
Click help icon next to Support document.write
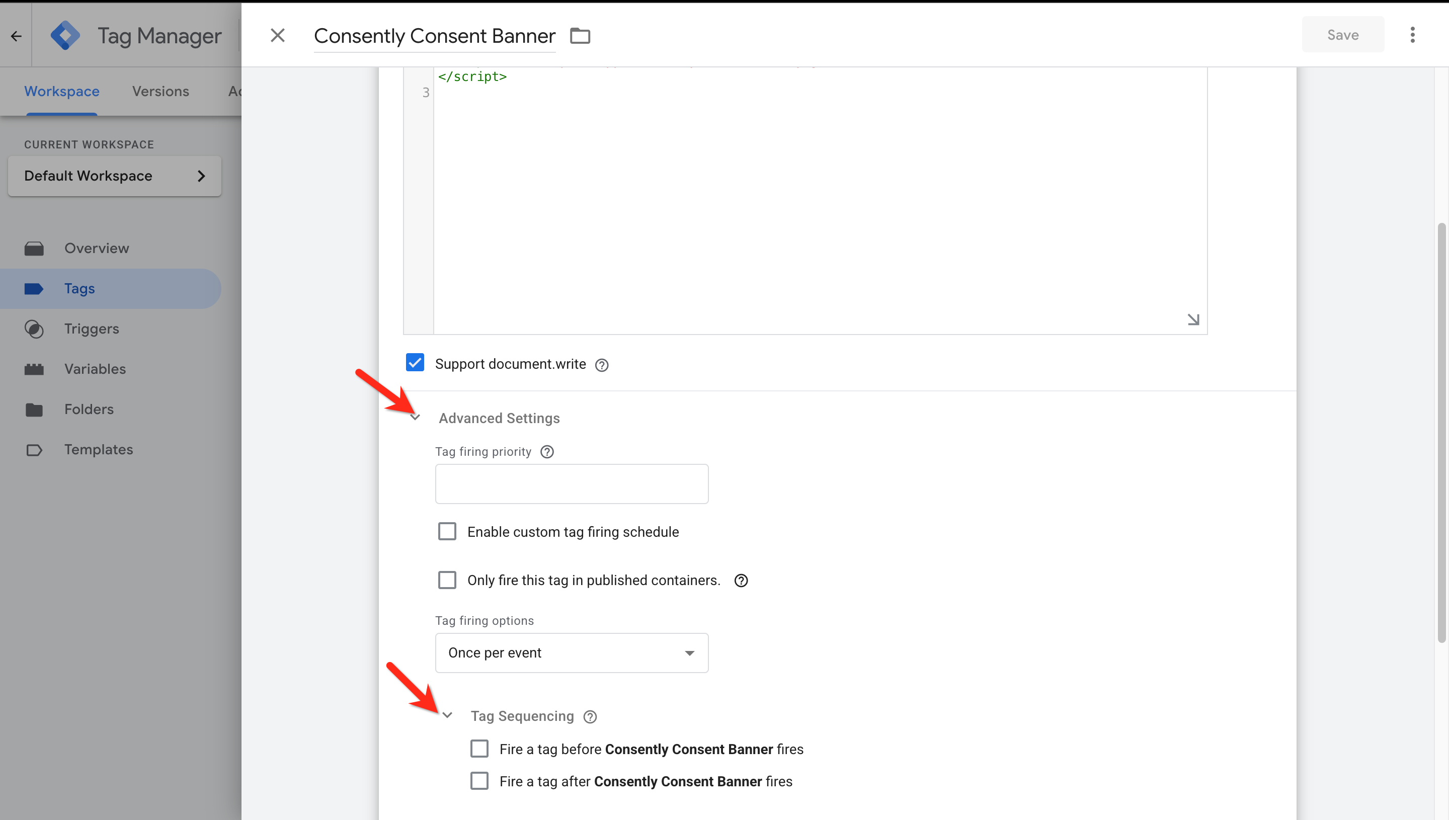[x=601, y=365]
